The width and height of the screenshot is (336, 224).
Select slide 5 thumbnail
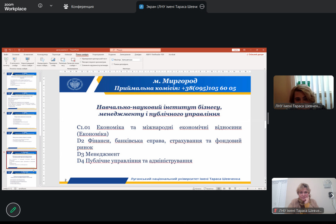[21, 140]
